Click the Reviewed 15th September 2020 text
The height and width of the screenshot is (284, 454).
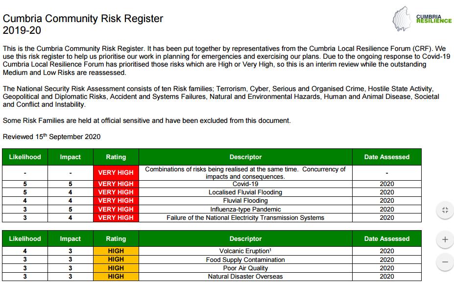51,137
